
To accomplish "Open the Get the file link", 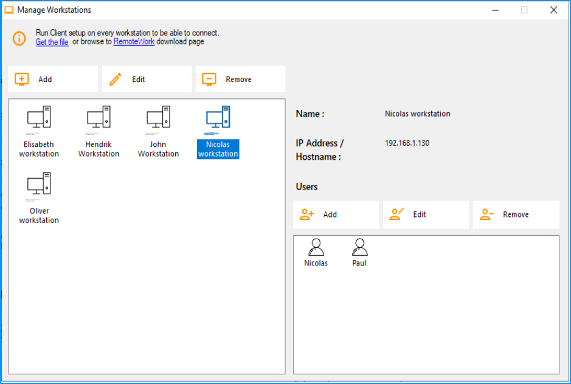I will 52,42.
